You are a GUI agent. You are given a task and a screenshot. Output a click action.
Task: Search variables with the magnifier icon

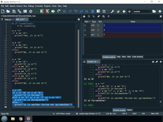click(104, 17)
